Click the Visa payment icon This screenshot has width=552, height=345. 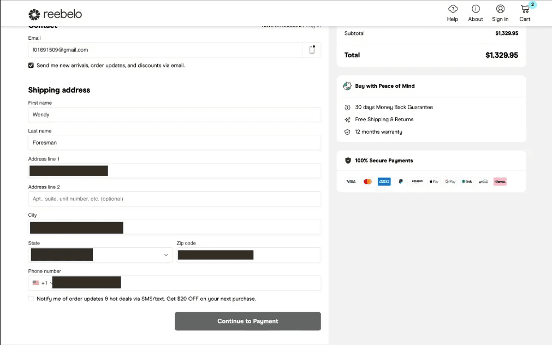tap(351, 182)
